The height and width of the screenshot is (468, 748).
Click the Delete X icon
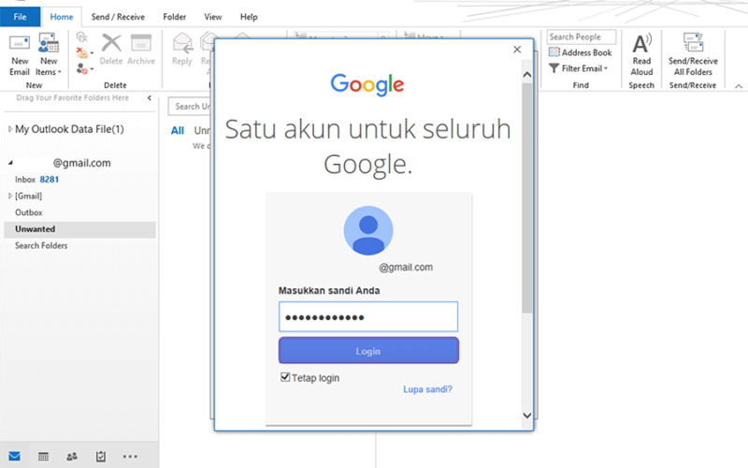111,43
